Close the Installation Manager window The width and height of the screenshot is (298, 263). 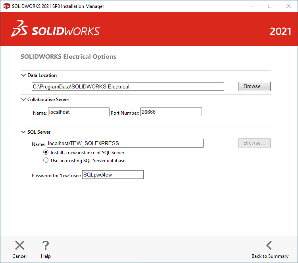[x=288, y=6]
